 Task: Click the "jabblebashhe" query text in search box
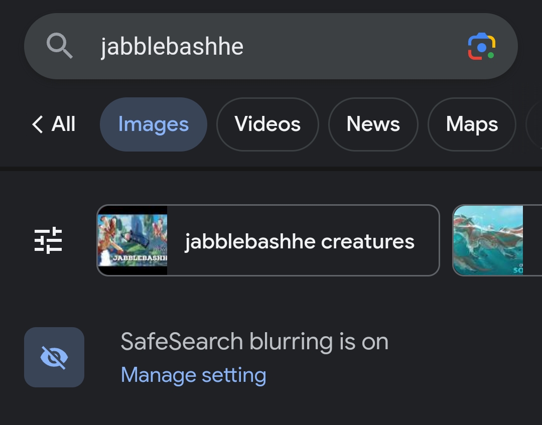click(172, 47)
